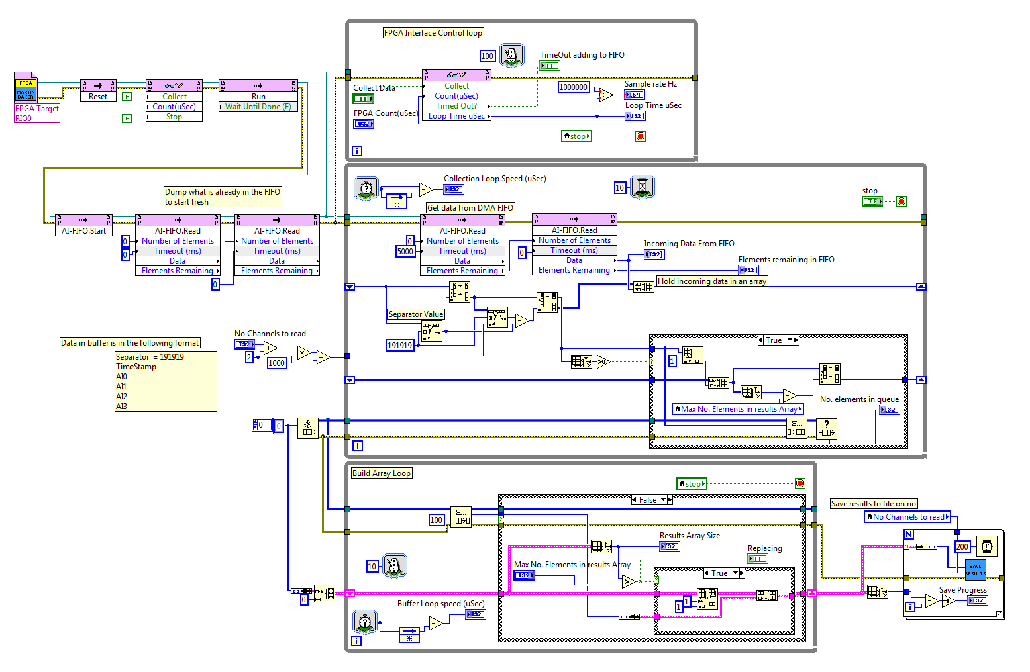The image size is (1030, 672).
Task: Click the loop iteration terminal of FPGA Interface loop
Action: 357,151
